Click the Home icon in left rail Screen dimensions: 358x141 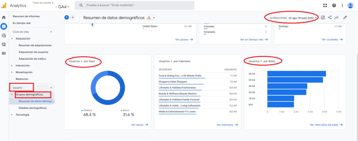pyautogui.click(x=4, y=17)
